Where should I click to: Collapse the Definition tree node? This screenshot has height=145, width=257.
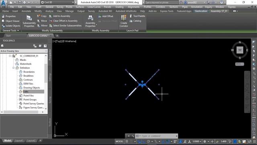point(13,68)
